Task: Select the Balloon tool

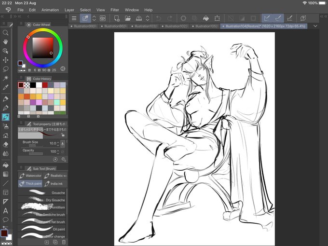Action: pos(5,219)
